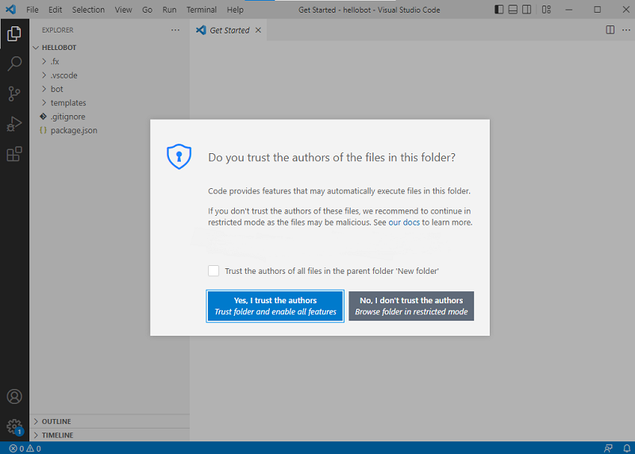Image resolution: width=635 pixels, height=454 pixels.
Task: Open the Search view icon
Action: [x=14, y=63]
